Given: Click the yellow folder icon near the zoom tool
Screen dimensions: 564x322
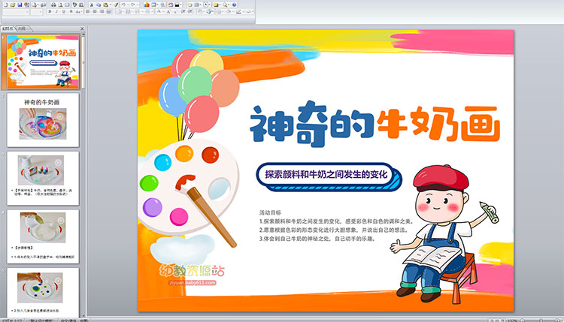Looking at the screenshot, I should [216, 5].
